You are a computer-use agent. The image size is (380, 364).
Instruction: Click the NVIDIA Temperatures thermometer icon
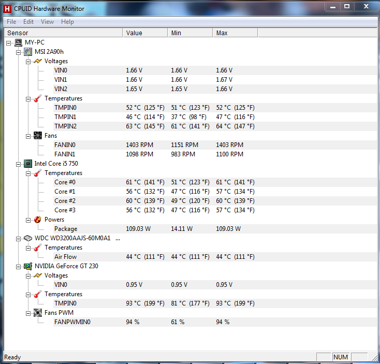[x=38, y=294]
